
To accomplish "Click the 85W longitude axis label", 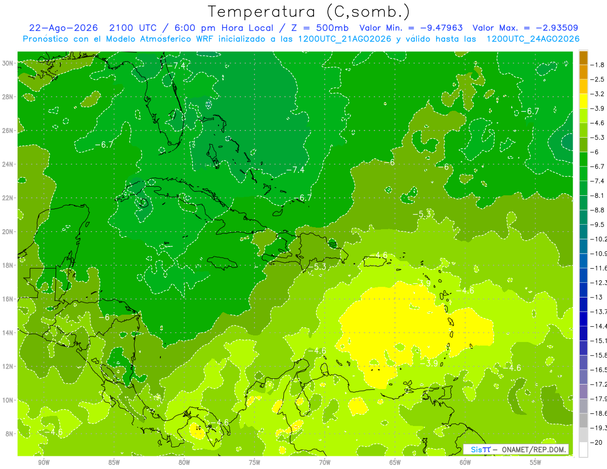I will click(x=114, y=462).
